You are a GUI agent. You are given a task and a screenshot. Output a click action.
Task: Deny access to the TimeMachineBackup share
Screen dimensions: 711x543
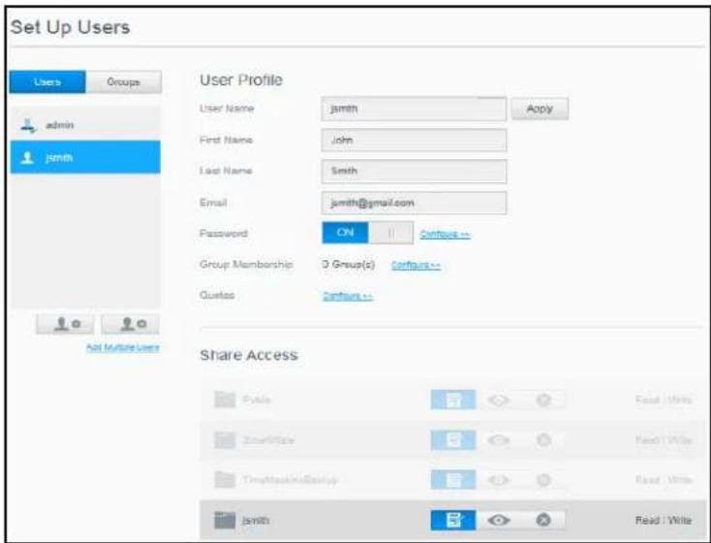pyautogui.click(x=543, y=480)
